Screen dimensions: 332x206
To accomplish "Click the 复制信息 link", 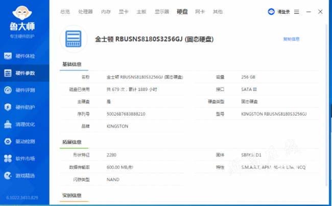I will click(291, 39).
